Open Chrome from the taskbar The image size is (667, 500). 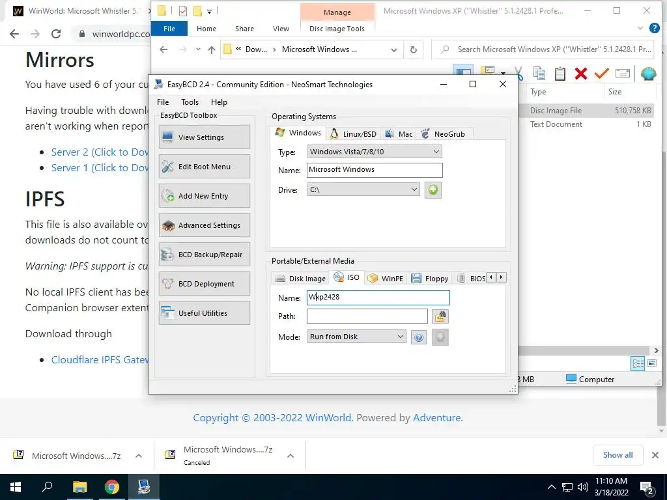coord(112,487)
